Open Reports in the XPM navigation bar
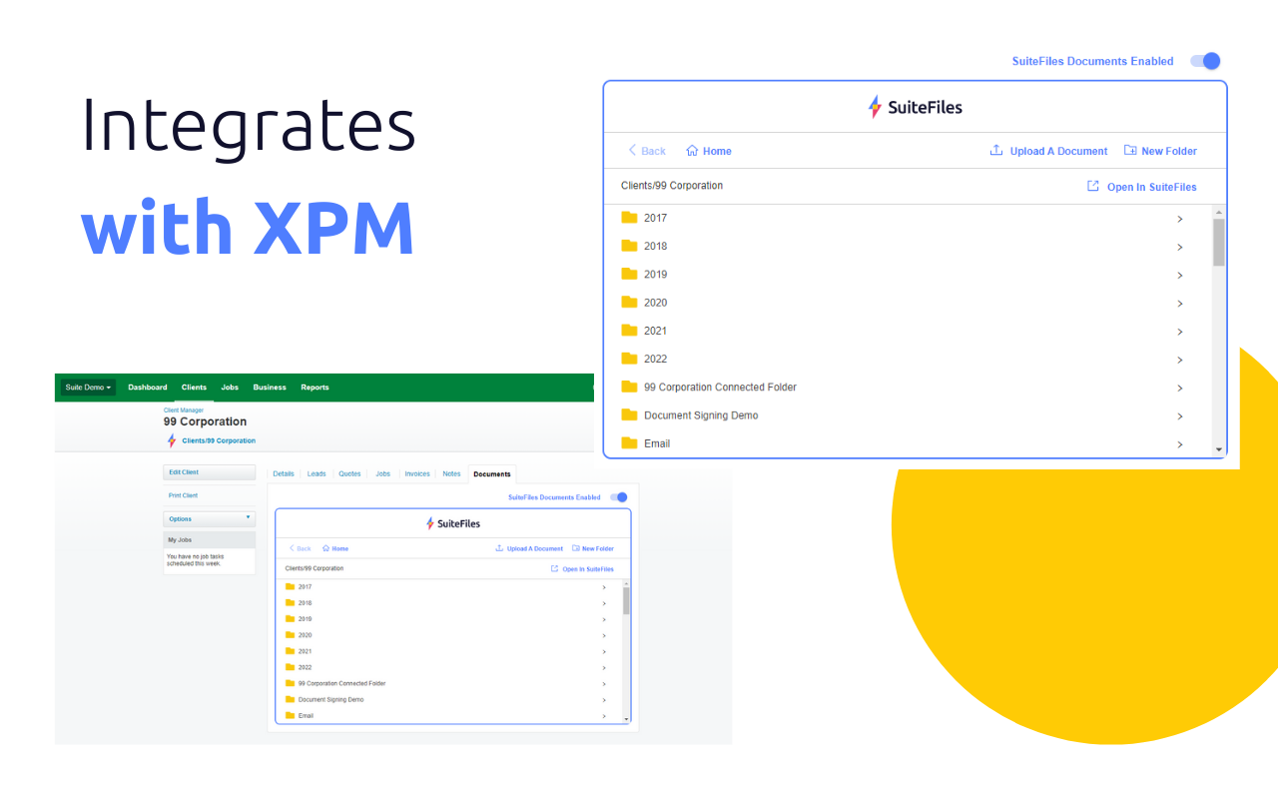This screenshot has width=1278, height=799. (x=315, y=388)
